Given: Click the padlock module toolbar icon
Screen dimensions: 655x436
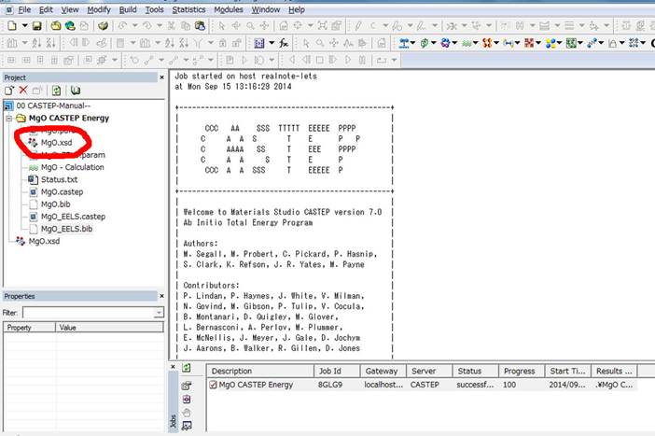Looking at the screenshot, I should click(x=612, y=43).
